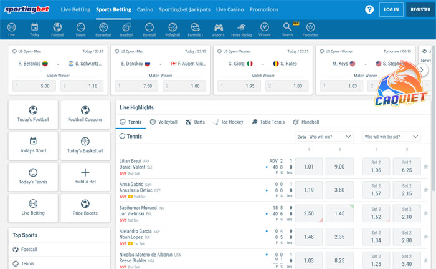436x269 pixels.
Task: Open the '2way - Who will win?' dropdown
Action: point(324,137)
